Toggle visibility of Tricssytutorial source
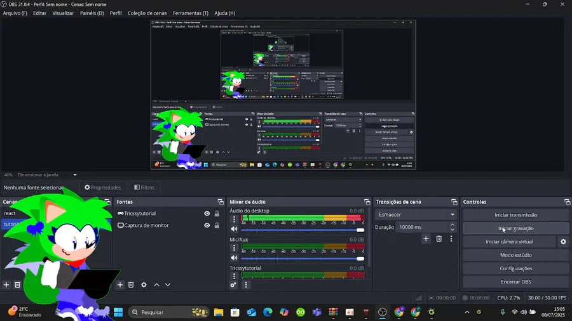The width and height of the screenshot is (572, 321). 207,214
